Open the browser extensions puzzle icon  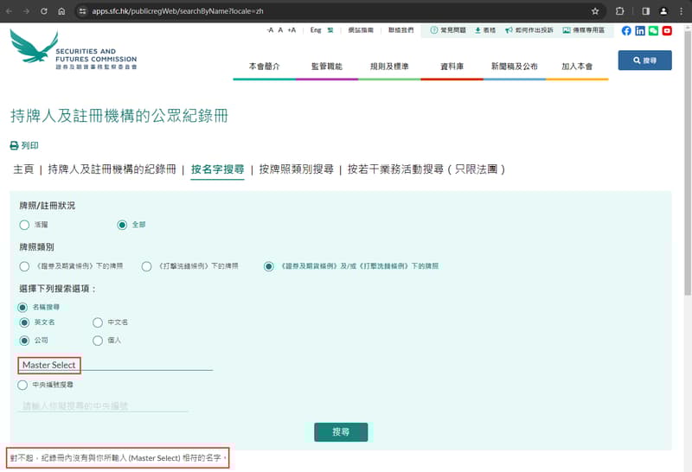pos(620,11)
